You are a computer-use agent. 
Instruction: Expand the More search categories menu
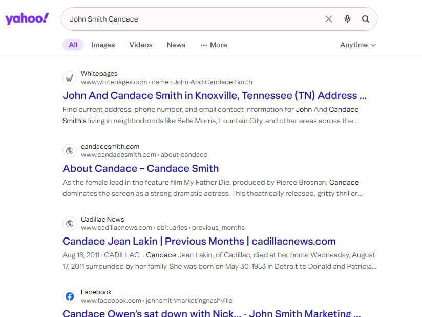(x=214, y=45)
